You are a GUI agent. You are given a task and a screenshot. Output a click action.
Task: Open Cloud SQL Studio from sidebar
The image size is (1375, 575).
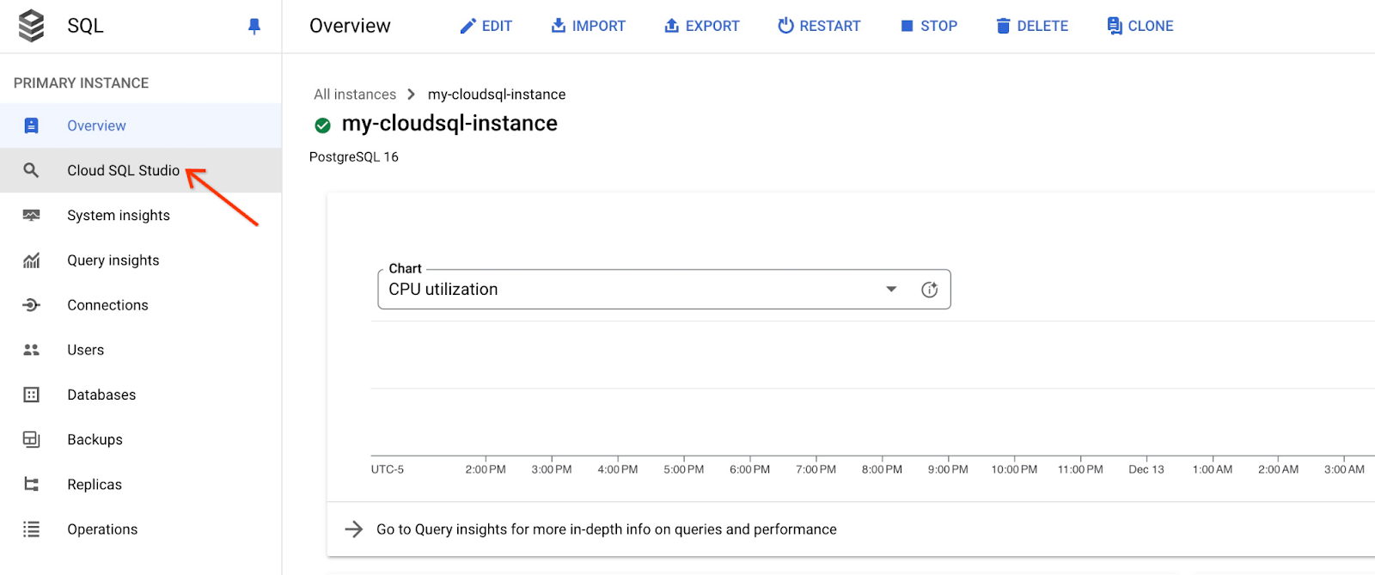[123, 170]
